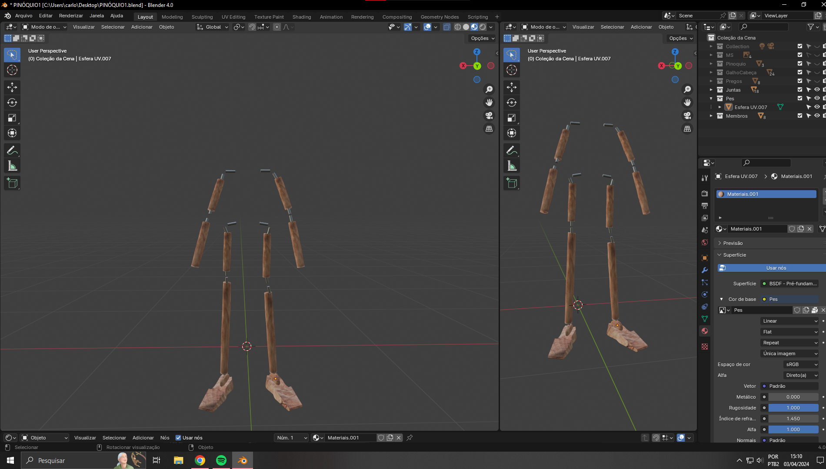Uncheck 'Usar nós' checkbox in node editor header

(x=178, y=438)
